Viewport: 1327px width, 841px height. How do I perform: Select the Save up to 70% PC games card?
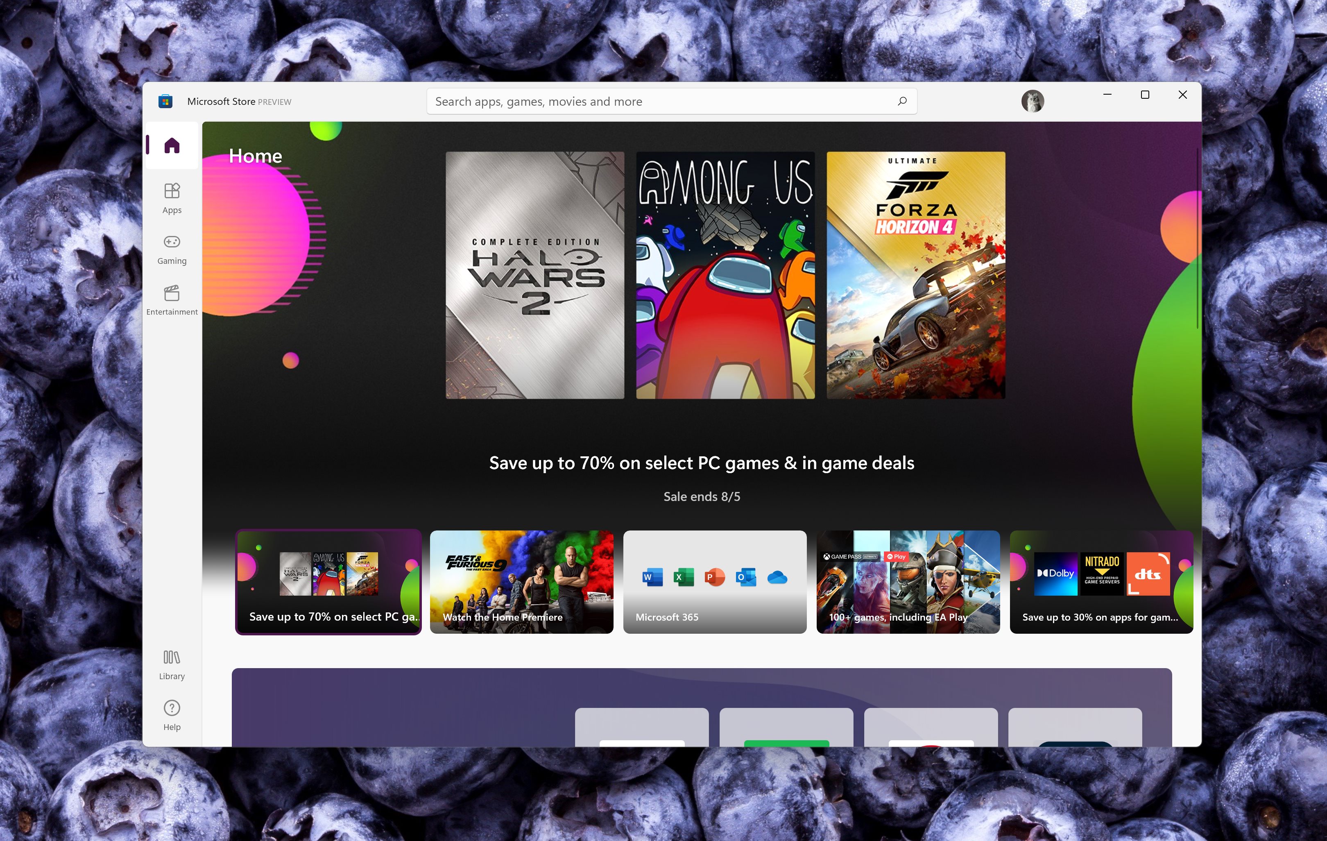click(x=328, y=582)
